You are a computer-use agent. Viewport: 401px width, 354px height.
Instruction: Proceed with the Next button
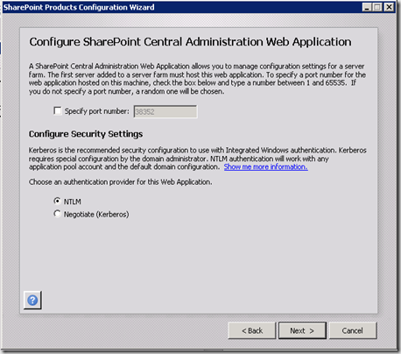302,330
